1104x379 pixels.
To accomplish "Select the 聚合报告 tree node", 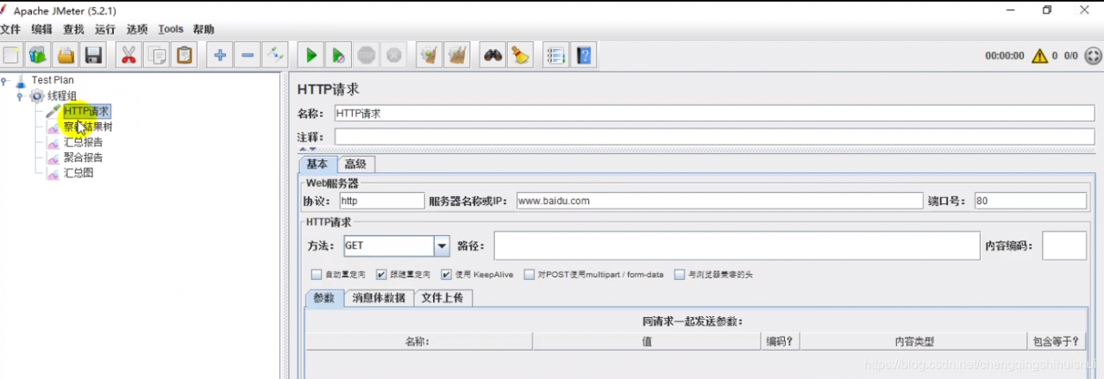I will click(84, 158).
